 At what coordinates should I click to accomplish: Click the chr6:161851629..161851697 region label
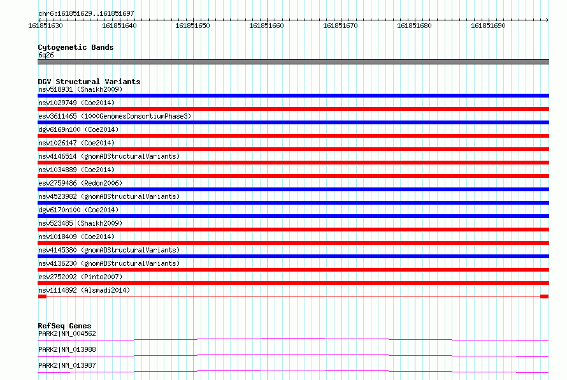[x=86, y=13]
